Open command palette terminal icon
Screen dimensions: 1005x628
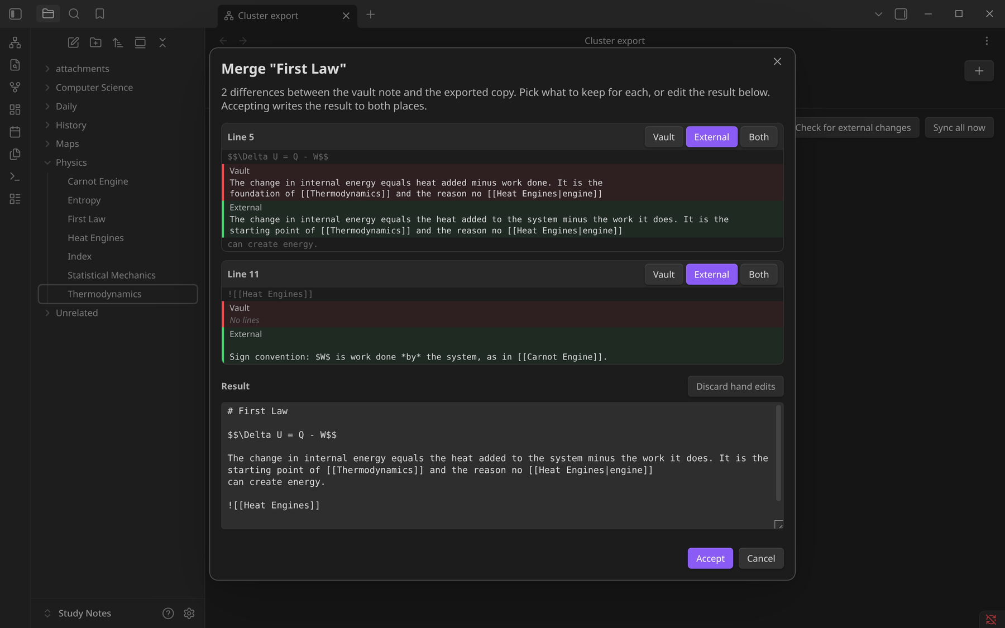tap(15, 176)
